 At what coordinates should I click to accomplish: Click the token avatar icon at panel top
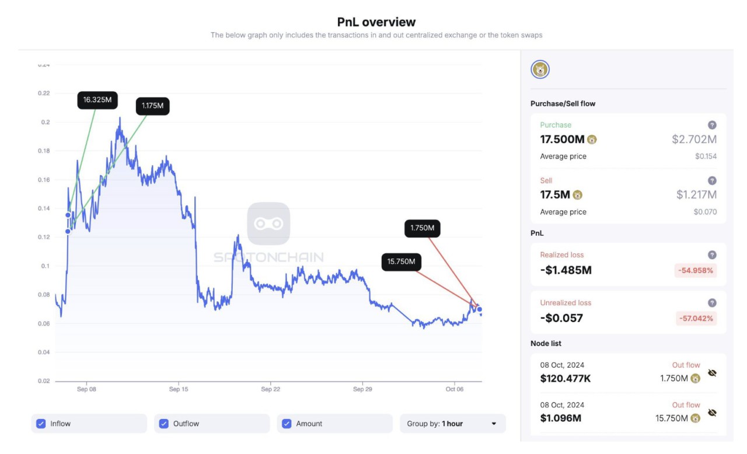point(540,68)
